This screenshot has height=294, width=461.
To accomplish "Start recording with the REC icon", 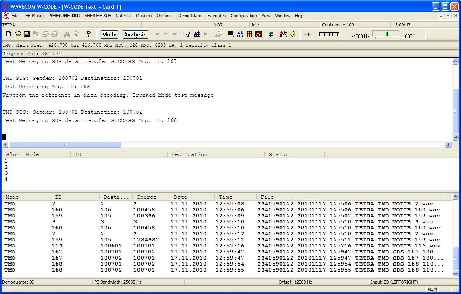I will [x=283, y=34].
